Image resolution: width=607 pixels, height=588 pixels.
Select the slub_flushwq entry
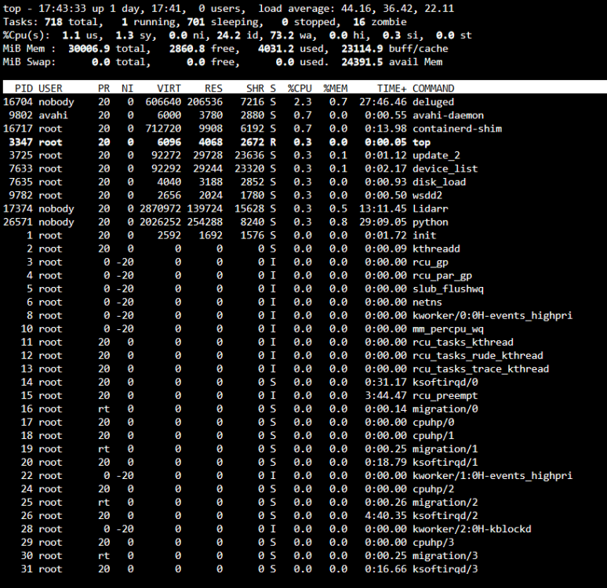449,289
